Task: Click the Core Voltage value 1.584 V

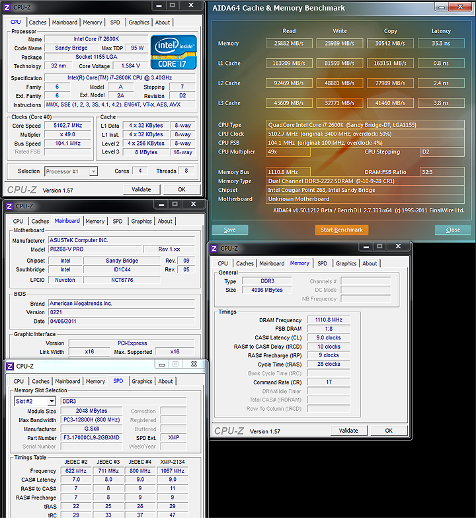Action: pyautogui.click(x=131, y=65)
